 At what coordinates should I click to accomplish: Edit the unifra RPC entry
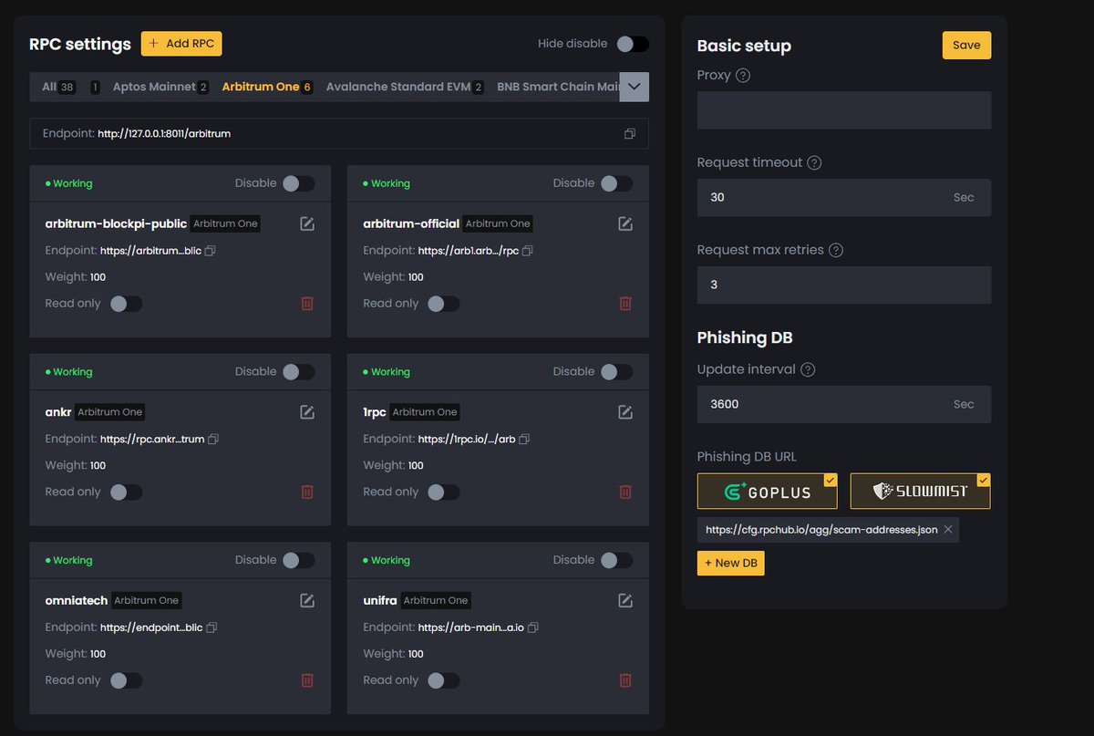click(624, 600)
